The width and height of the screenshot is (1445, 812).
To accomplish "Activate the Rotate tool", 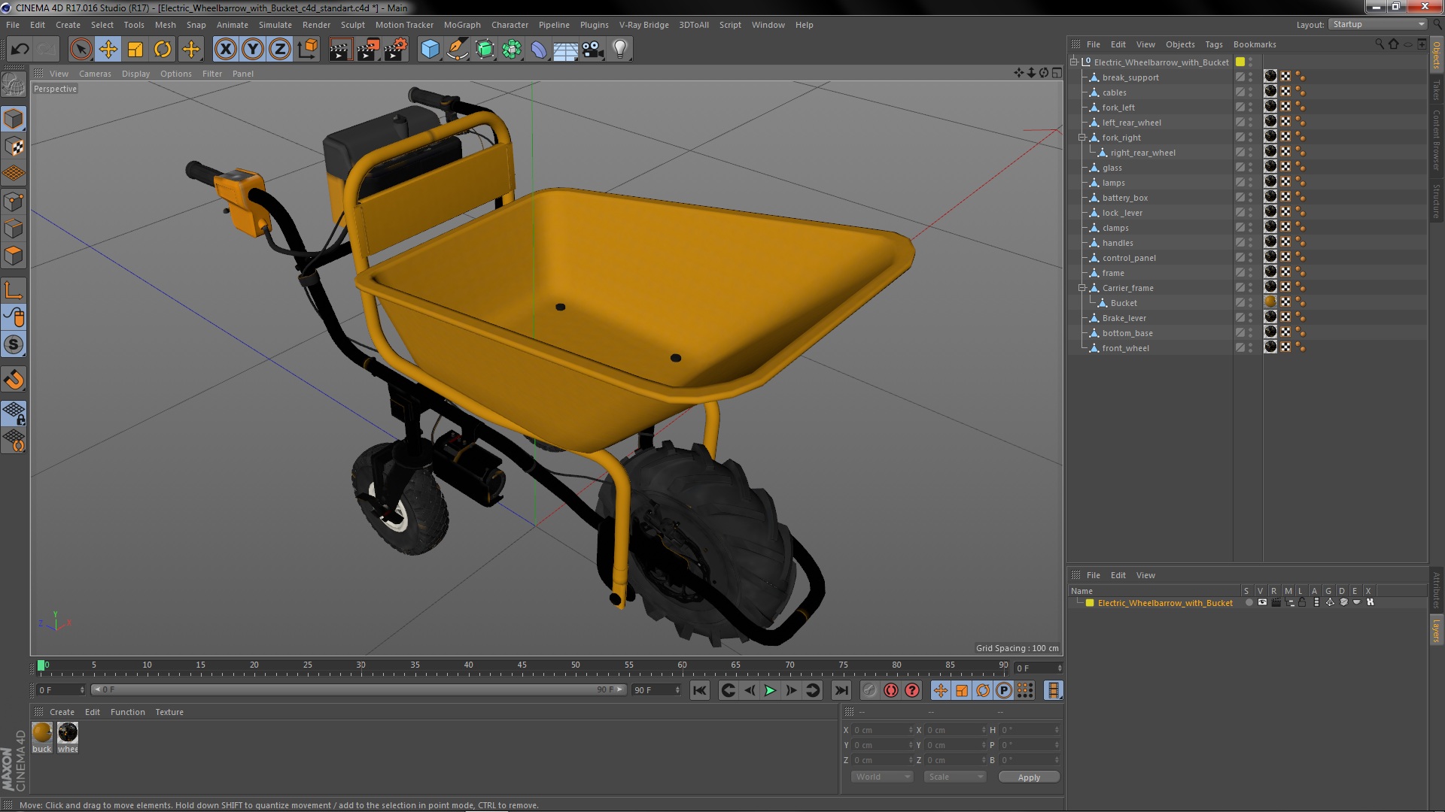I will [163, 50].
